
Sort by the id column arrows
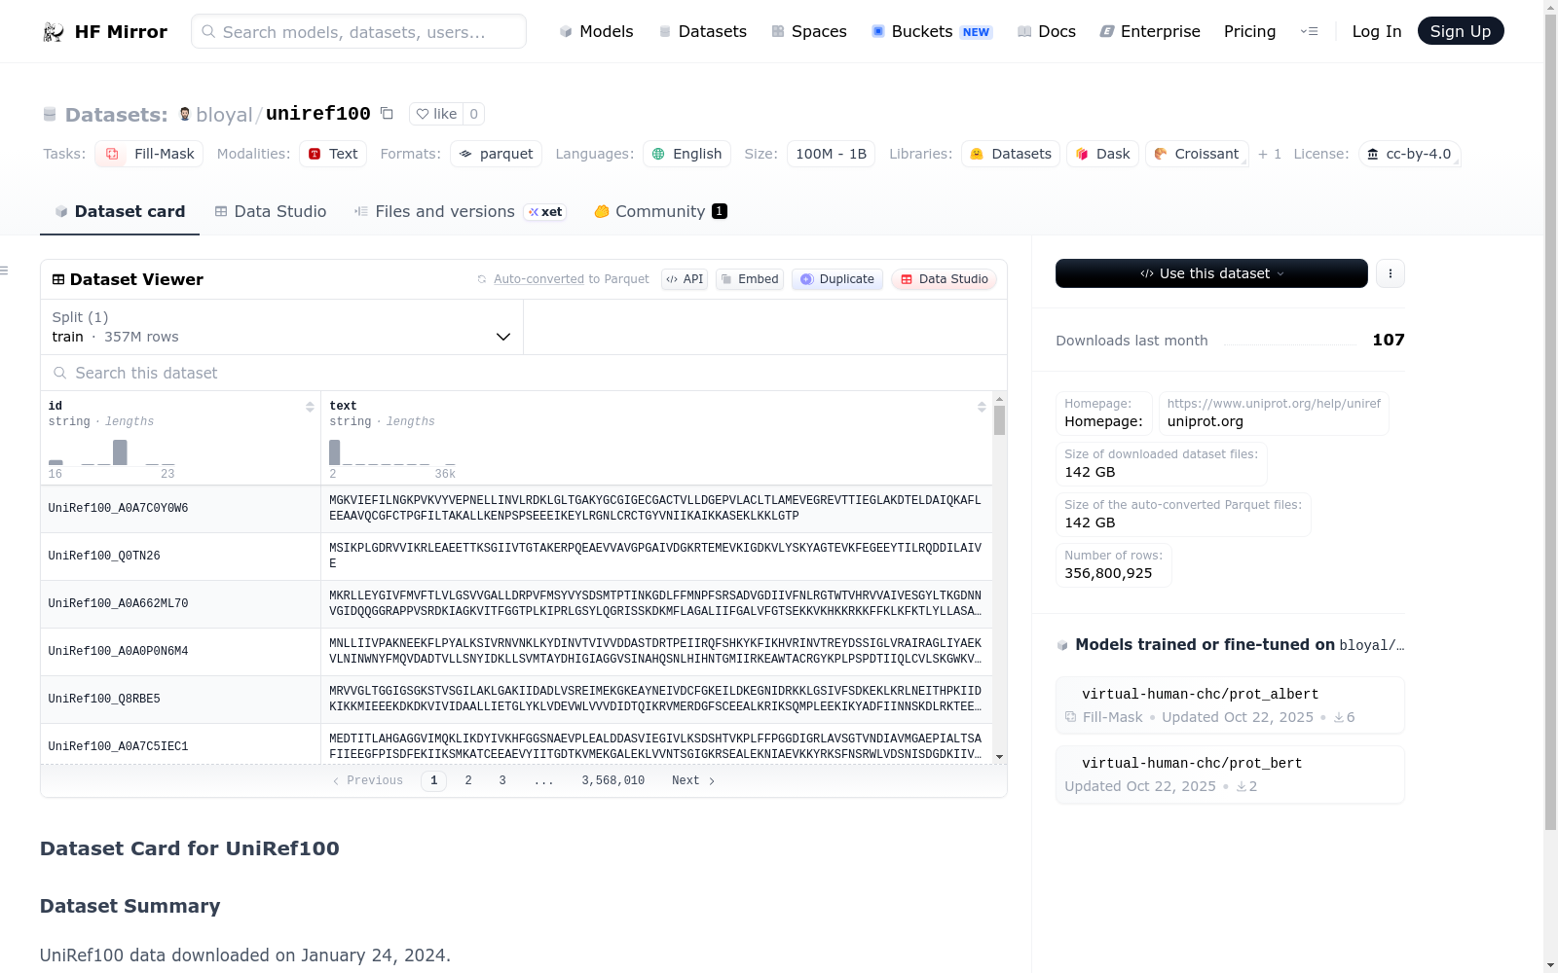click(310, 407)
